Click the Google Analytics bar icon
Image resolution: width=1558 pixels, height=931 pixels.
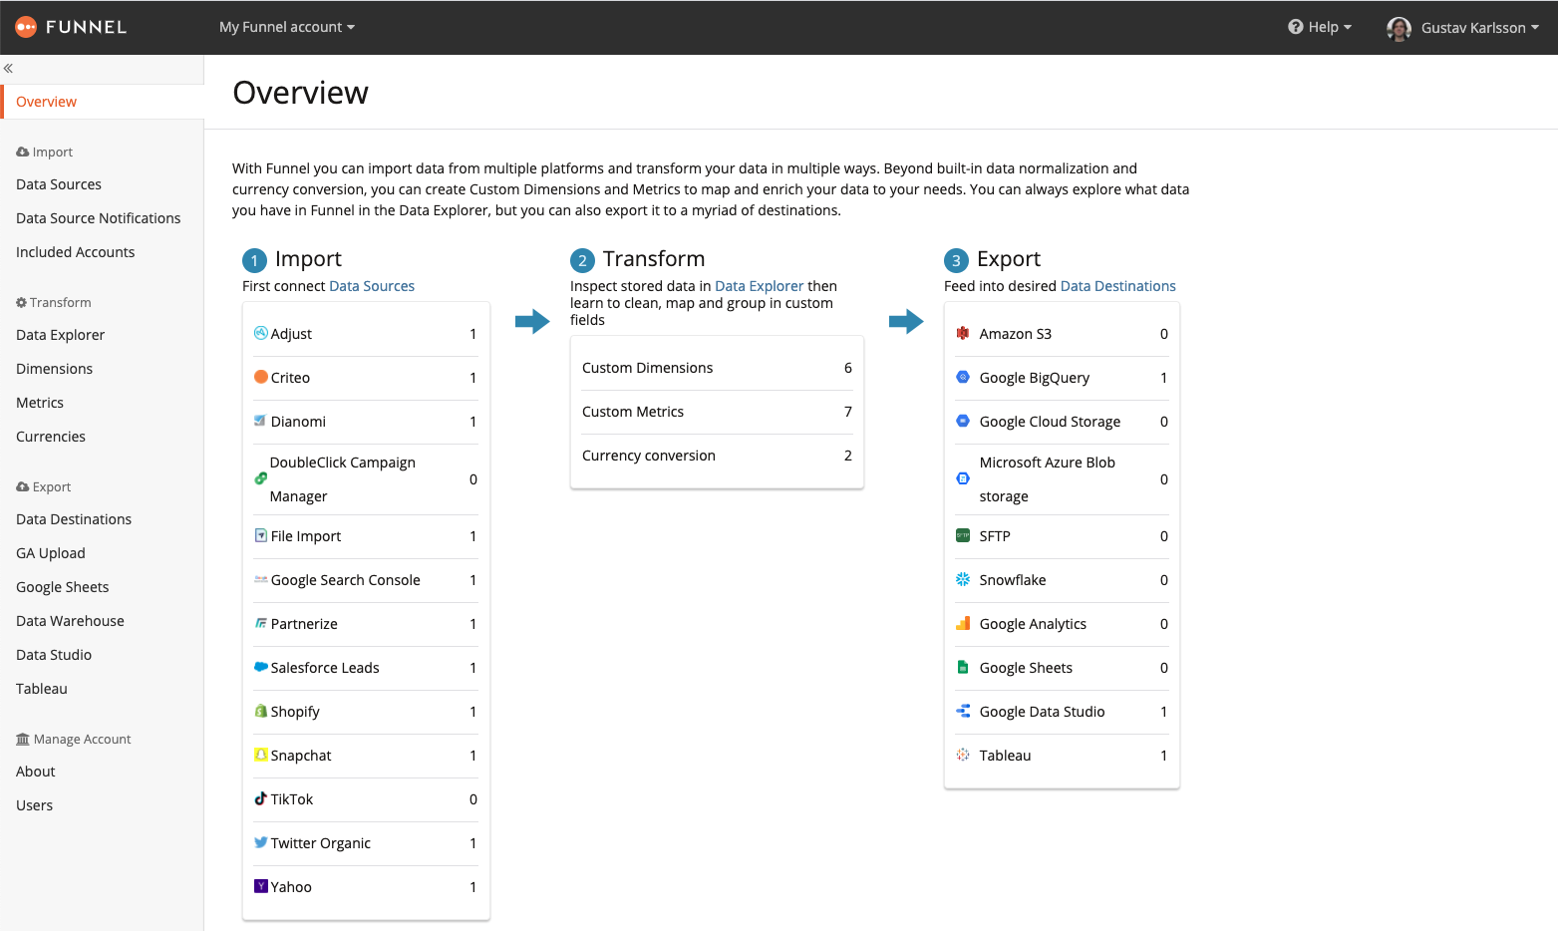point(963,623)
